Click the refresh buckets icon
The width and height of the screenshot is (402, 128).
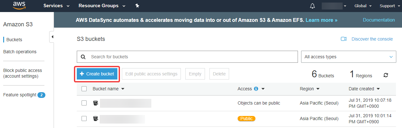tap(386, 75)
